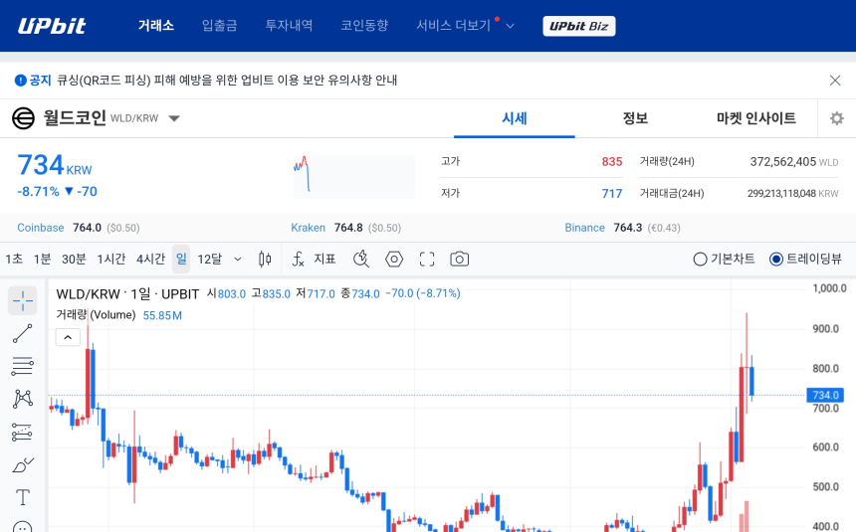Viewport: 856px width, 532px height.
Task: Expand the interval list chevron
Action: coord(238,260)
